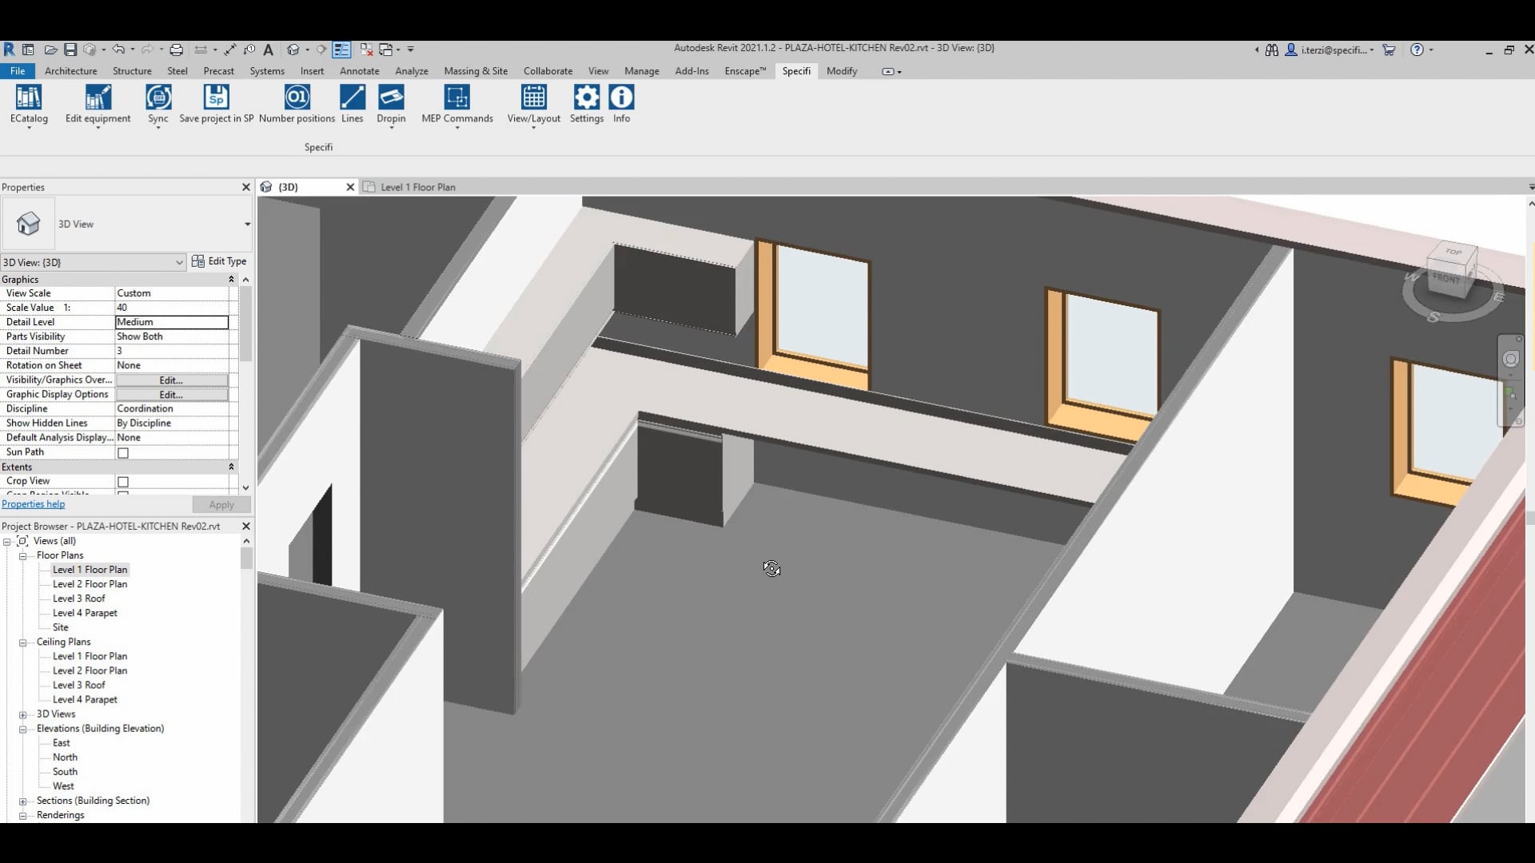Collapse the Ceiling Plans node
Viewport: 1535px width, 863px height.
coord(23,642)
